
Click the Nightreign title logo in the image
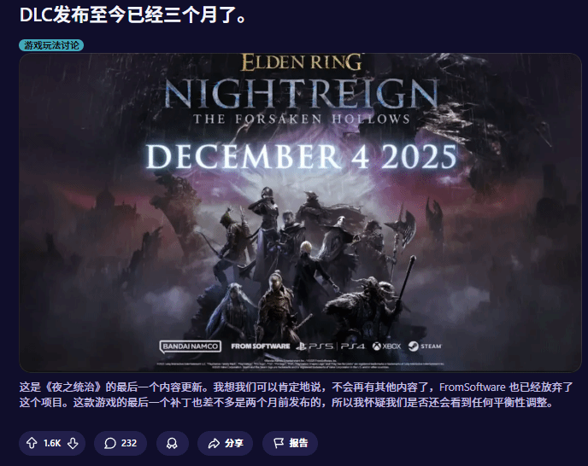coord(301,93)
